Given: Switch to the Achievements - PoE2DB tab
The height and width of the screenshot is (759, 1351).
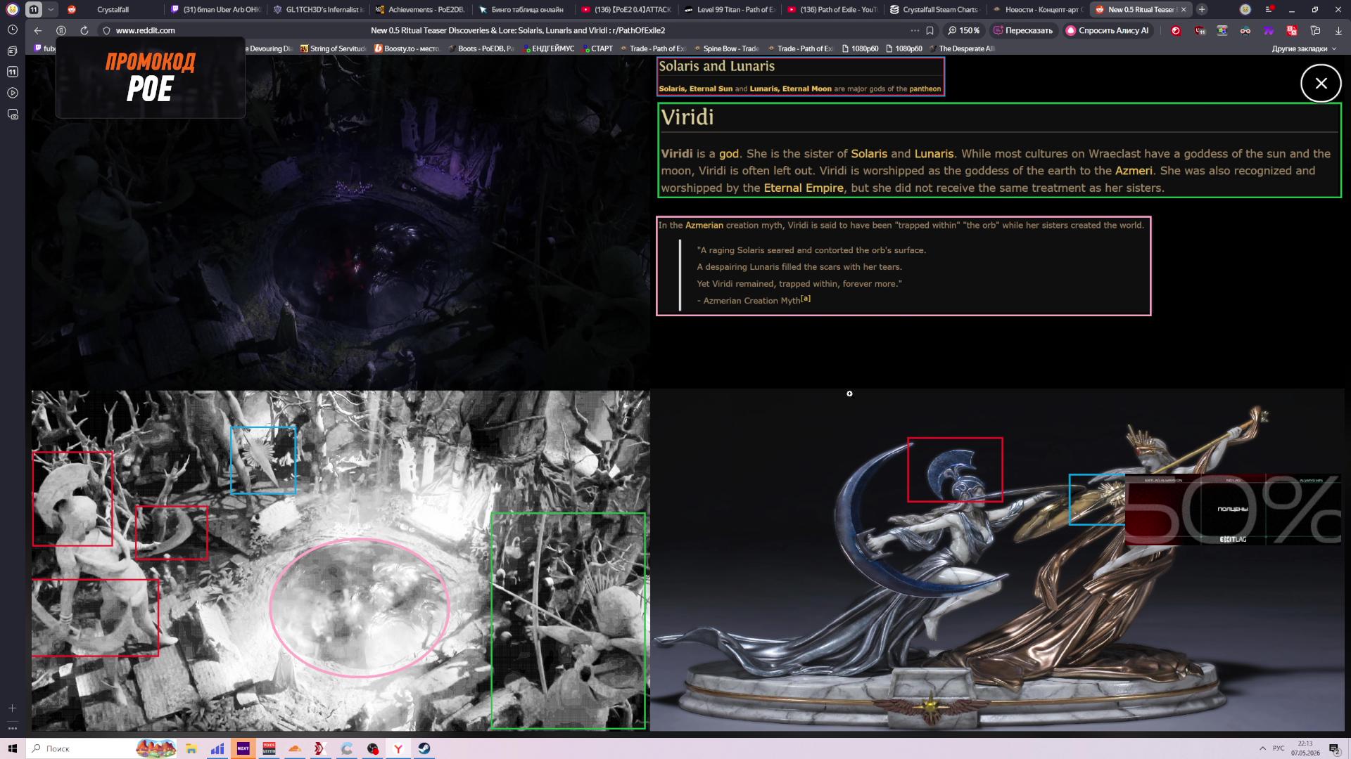Looking at the screenshot, I should [x=420, y=10].
